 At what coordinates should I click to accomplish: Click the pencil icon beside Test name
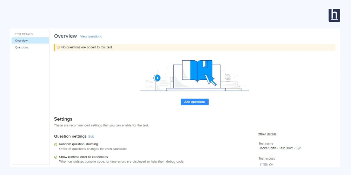coord(300,148)
